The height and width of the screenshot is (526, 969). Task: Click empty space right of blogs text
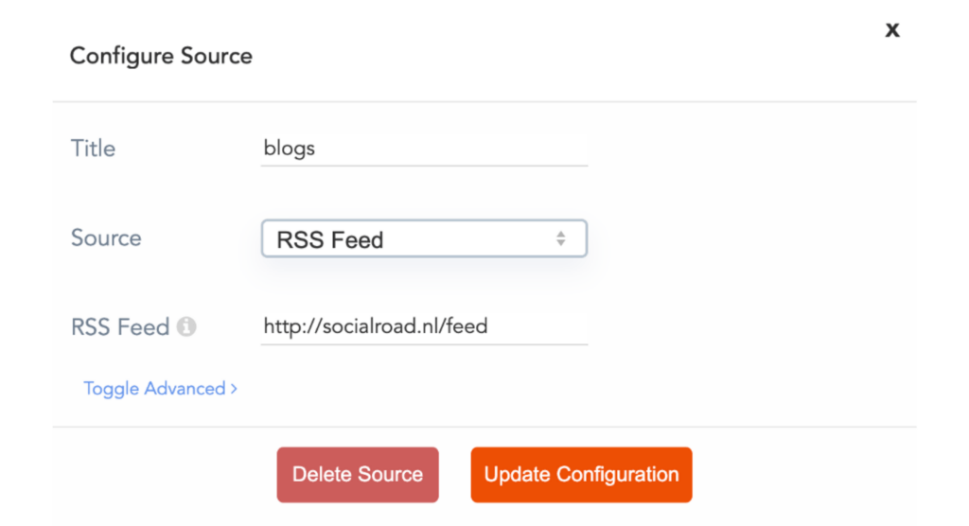pyautogui.click(x=454, y=149)
